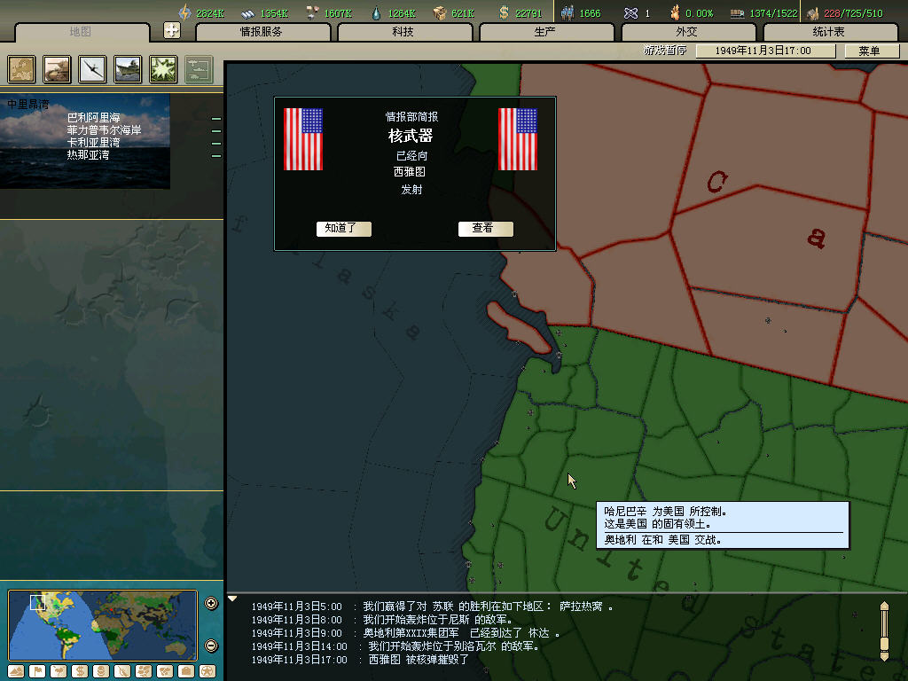Switch to political map mode flag icon

pos(37,671)
